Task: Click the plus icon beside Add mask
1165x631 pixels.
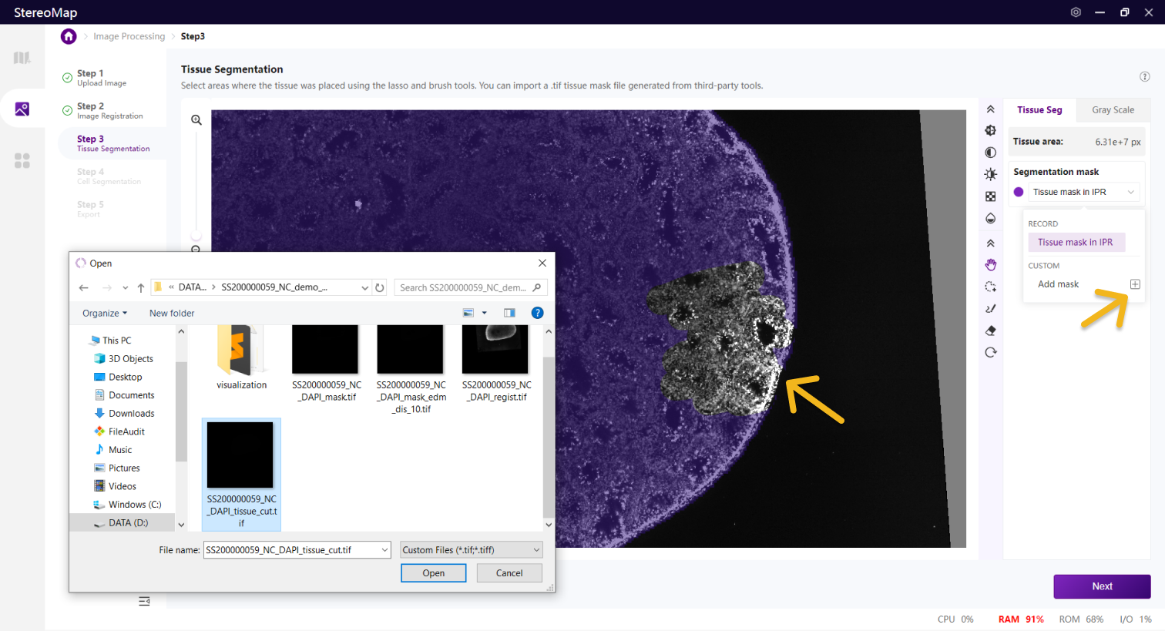Action: pyautogui.click(x=1135, y=284)
